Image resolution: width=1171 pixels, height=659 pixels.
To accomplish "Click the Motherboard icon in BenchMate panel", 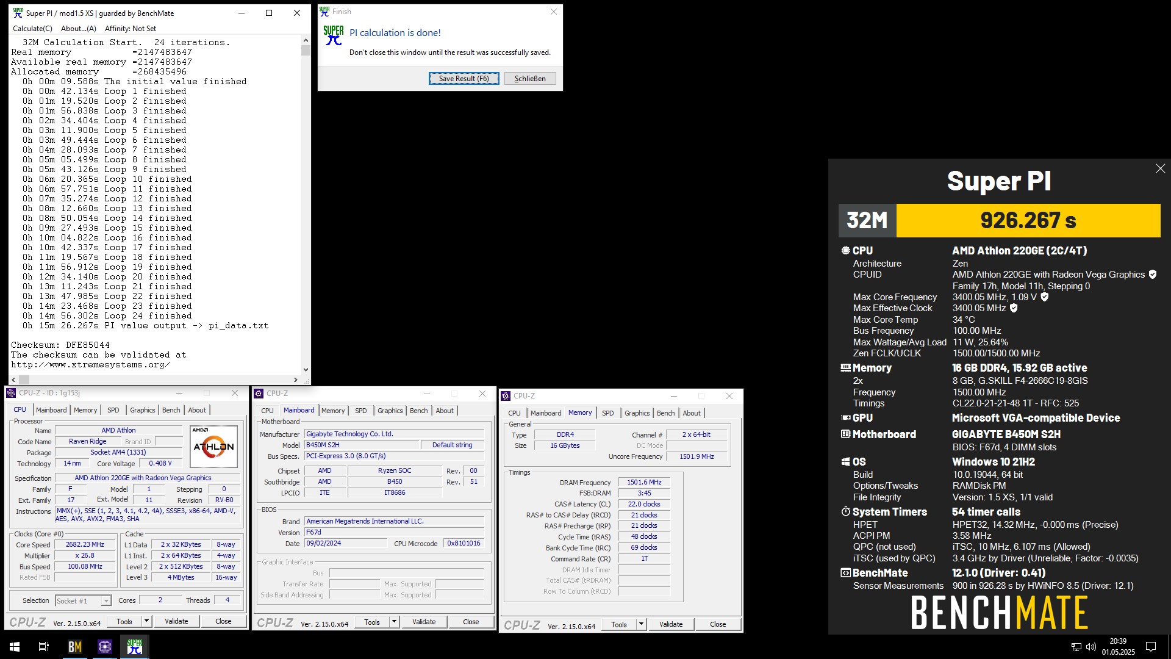I will (x=845, y=434).
